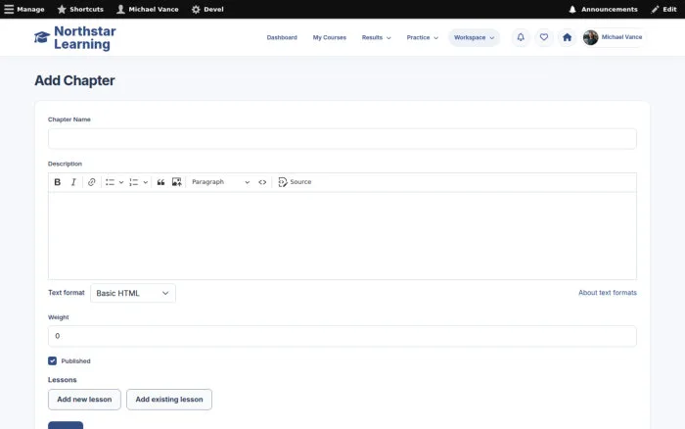Screen dimensions: 685x429
Task: Open bulleted list style options arrow
Action: point(121,182)
